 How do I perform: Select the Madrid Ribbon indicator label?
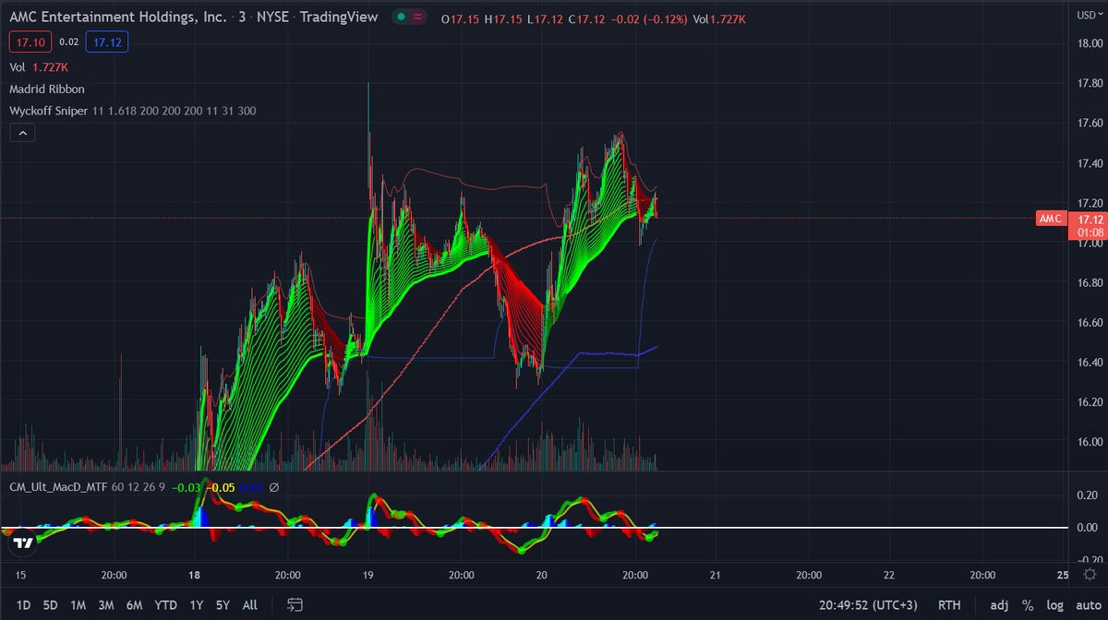[47, 89]
